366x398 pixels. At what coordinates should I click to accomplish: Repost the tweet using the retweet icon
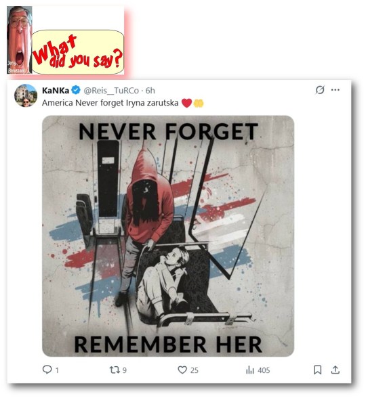point(115,370)
